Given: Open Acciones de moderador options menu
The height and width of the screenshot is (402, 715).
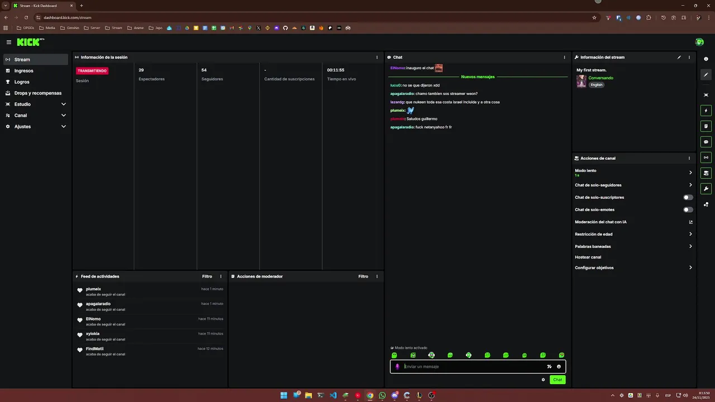Looking at the screenshot, I should (377, 276).
